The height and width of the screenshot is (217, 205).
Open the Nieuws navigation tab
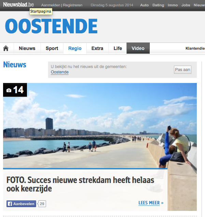27,48
